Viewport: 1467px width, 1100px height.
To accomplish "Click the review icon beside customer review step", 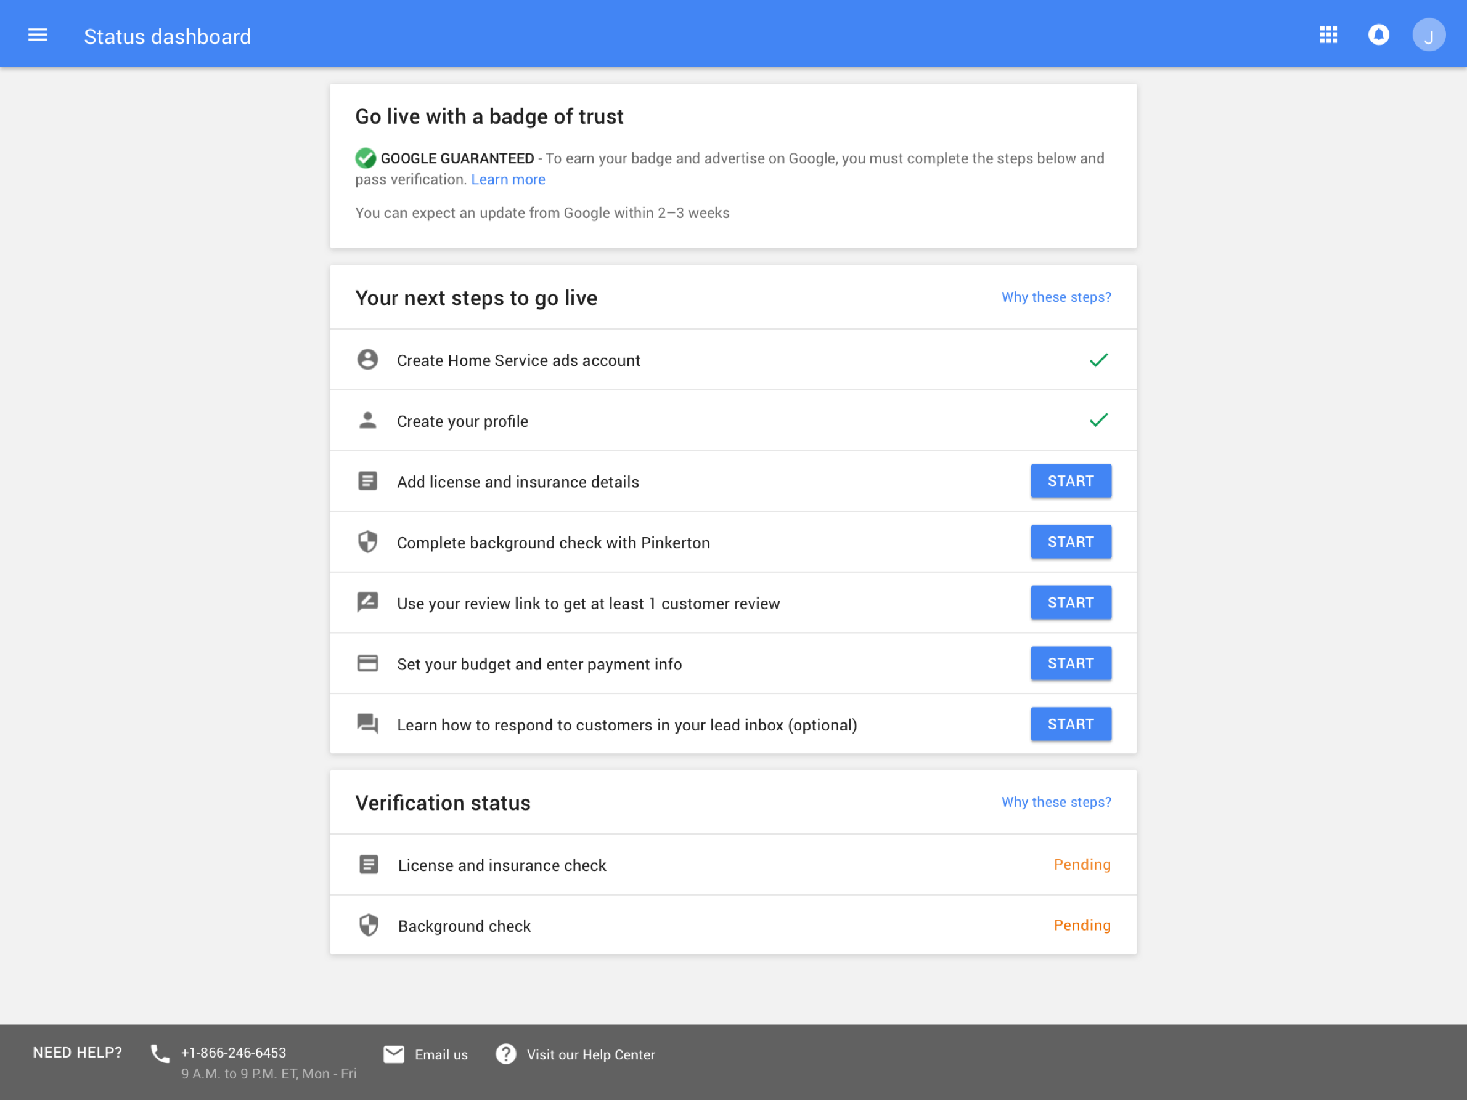I will coord(367,602).
